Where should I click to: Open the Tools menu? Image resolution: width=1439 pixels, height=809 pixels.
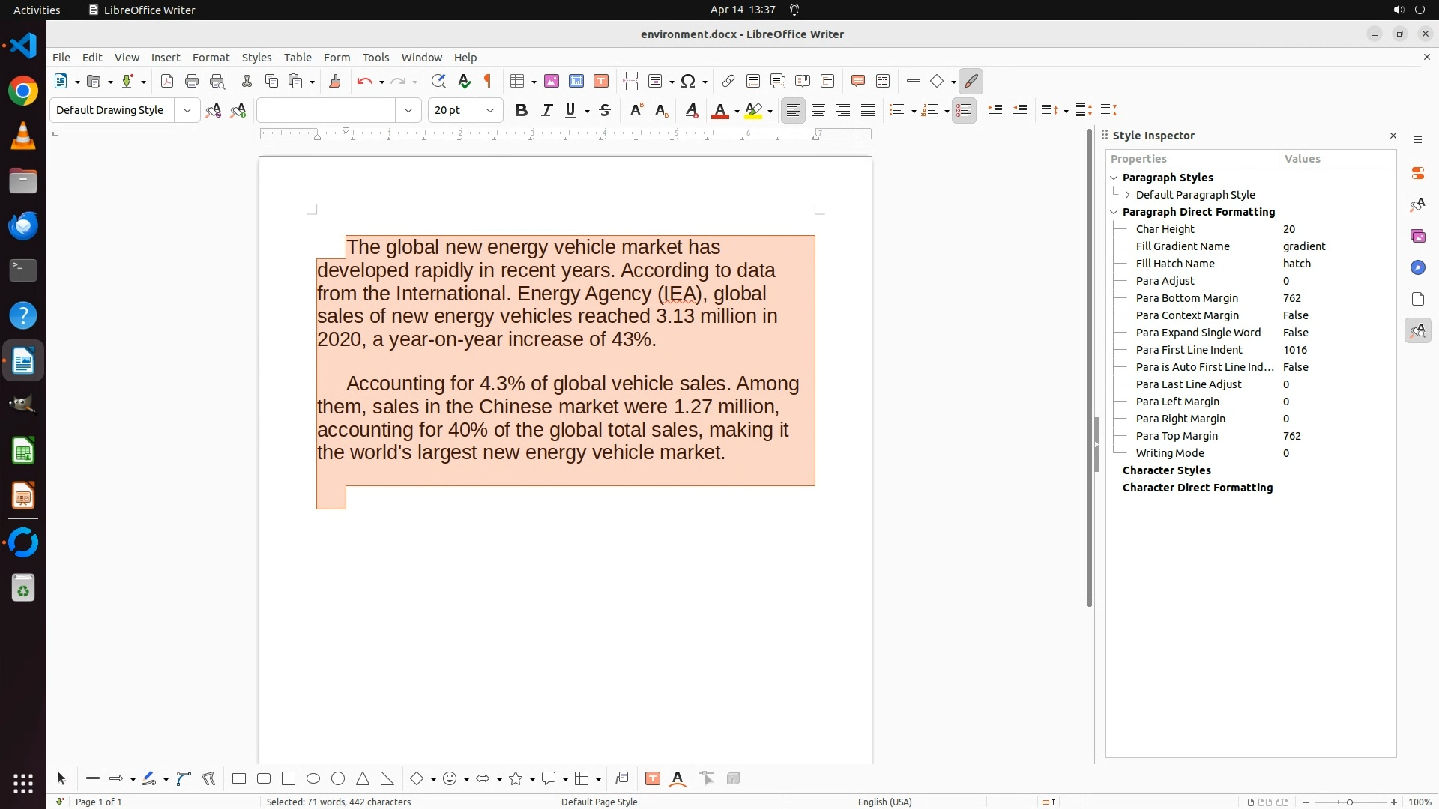[x=375, y=58]
